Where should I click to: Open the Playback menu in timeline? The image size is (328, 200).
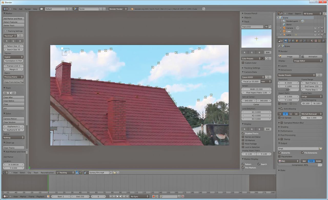coord(40,196)
